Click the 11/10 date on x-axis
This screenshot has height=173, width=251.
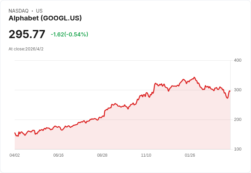146,155
